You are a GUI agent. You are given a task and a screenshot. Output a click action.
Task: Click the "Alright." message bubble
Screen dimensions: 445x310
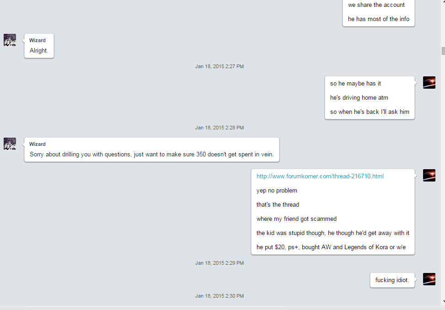tap(39, 46)
